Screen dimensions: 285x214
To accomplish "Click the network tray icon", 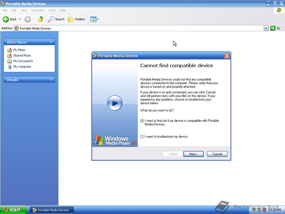I will tap(259, 210).
